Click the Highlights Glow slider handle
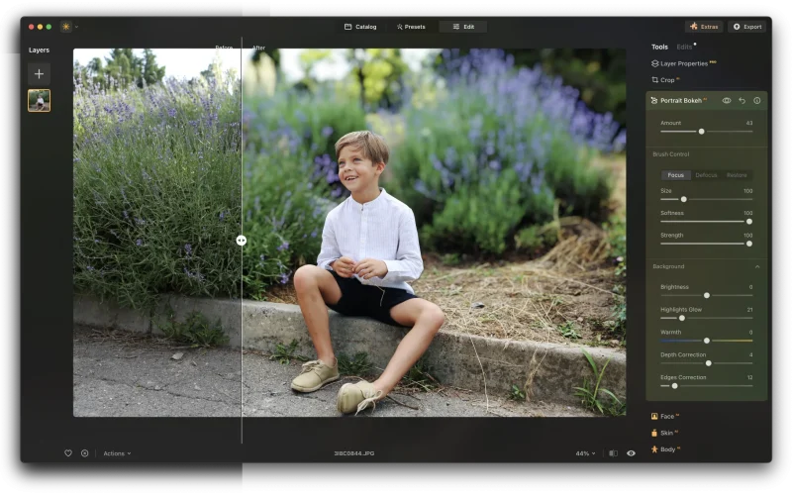The image size is (792, 495). tap(681, 318)
